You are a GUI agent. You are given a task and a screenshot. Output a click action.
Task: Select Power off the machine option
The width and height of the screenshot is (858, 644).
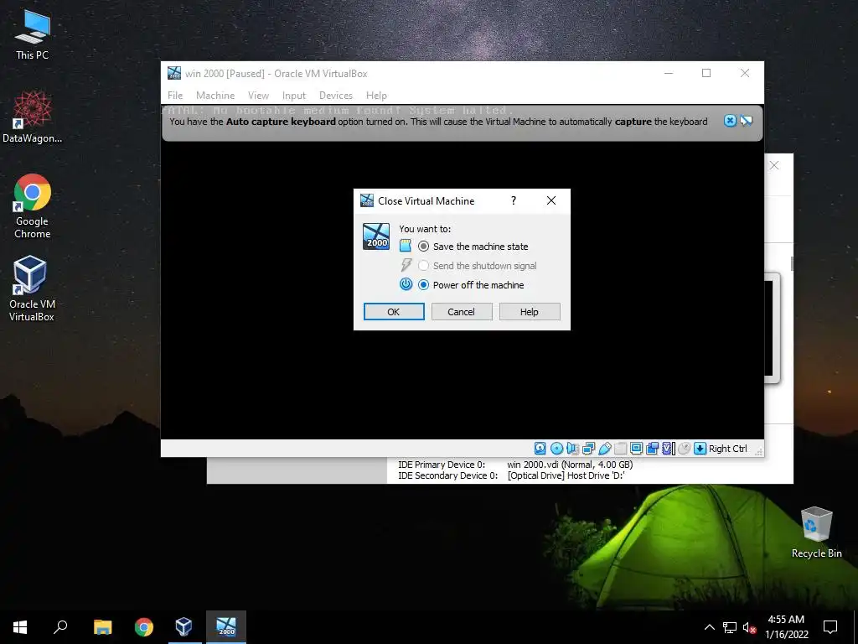point(473,285)
